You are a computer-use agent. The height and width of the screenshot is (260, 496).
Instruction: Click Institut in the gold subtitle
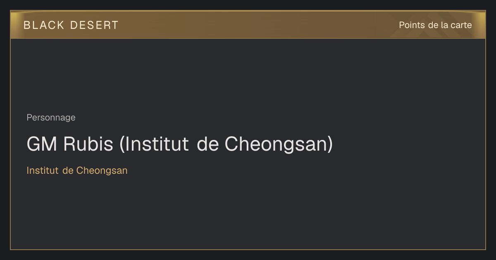pos(43,170)
